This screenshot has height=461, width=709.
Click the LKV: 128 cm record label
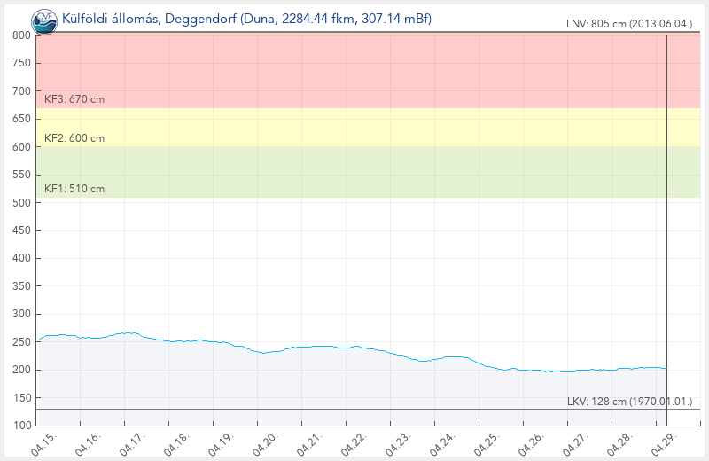tap(630, 402)
